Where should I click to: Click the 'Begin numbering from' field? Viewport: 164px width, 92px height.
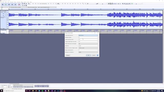tap(88, 50)
